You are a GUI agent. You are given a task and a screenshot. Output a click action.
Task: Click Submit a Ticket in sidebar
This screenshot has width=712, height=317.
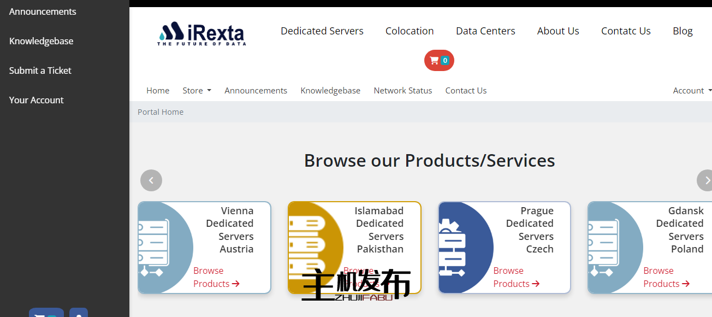click(40, 71)
